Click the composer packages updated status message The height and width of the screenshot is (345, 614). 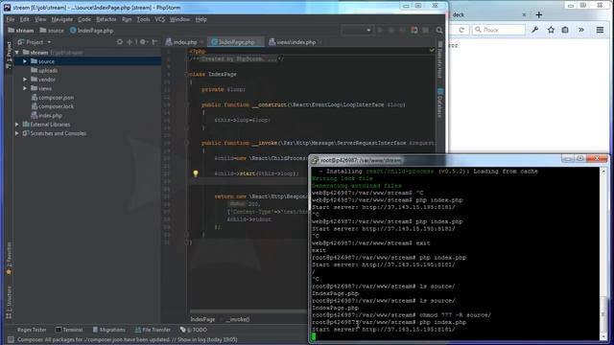point(128,339)
